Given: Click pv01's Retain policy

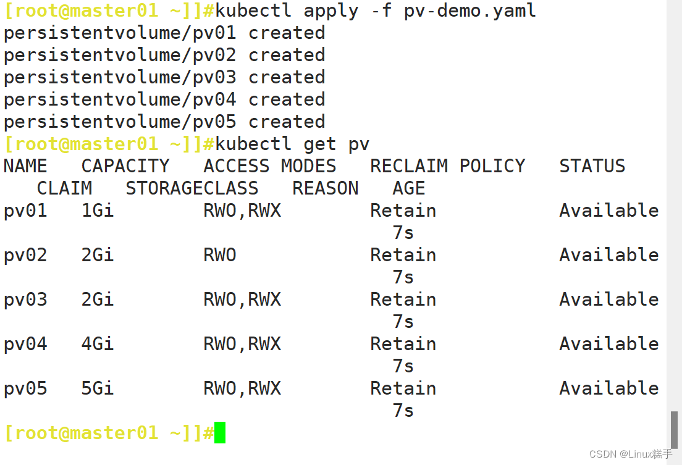Looking at the screenshot, I should click(403, 211).
